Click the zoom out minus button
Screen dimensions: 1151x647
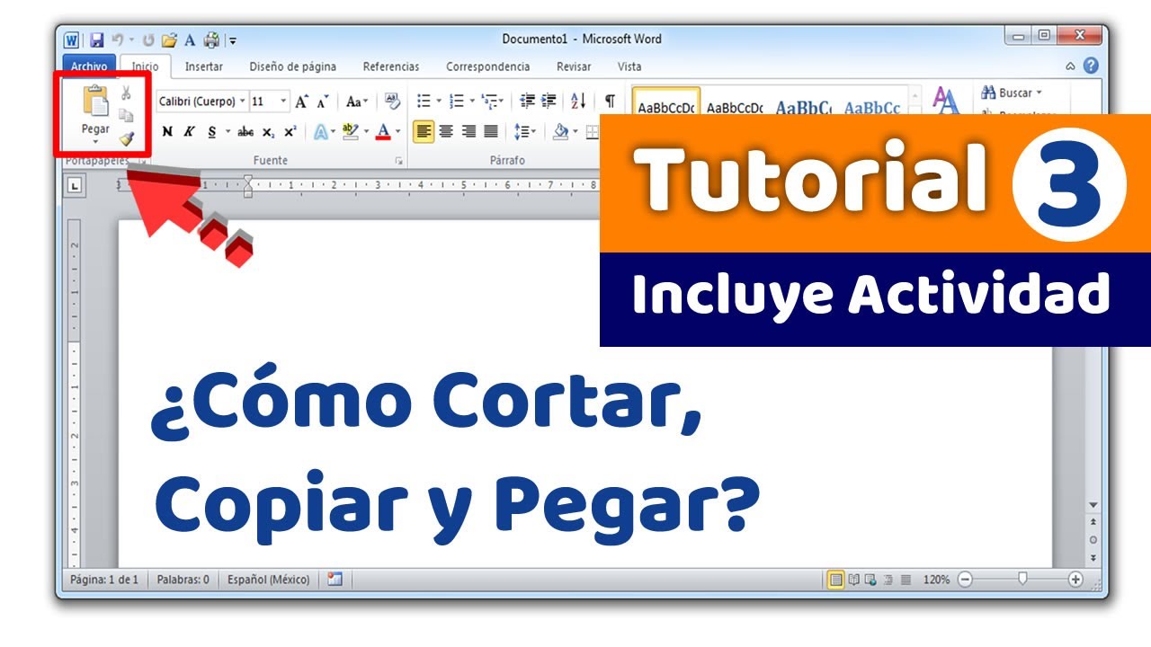pyautogui.click(x=965, y=580)
